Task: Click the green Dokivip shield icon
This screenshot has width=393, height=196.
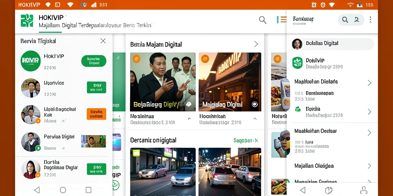Action: (x=297, y=63)
